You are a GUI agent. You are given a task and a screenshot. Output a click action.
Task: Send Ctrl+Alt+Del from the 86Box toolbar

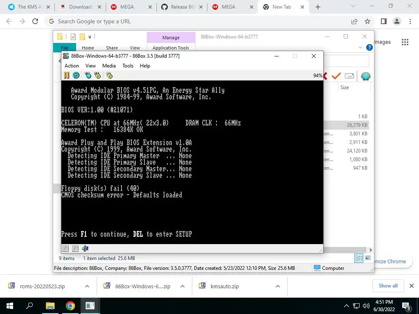pyautogui.click(x=88, y=75)
